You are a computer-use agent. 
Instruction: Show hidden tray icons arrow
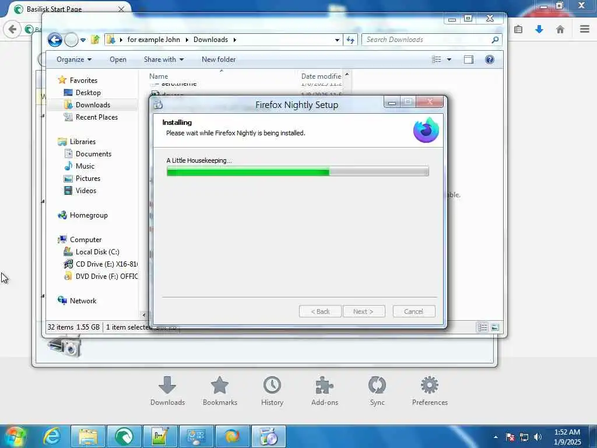(496, 437)
